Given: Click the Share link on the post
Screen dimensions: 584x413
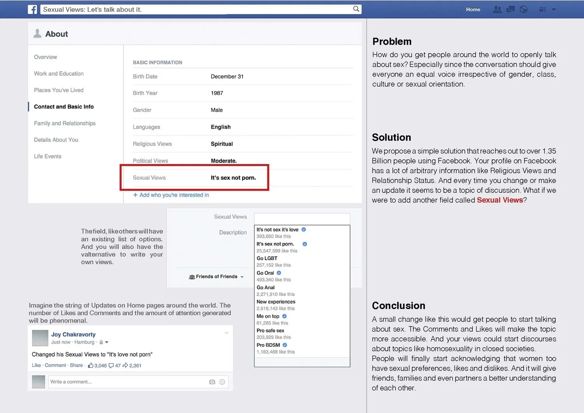Looking at the screenshot, I should coord(76,365).
